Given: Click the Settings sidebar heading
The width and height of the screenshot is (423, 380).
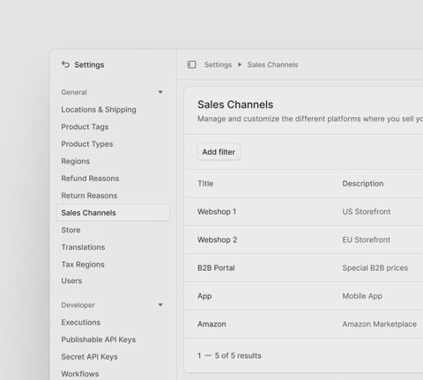Looking at the screenshot, I should (x=89, y=65).
